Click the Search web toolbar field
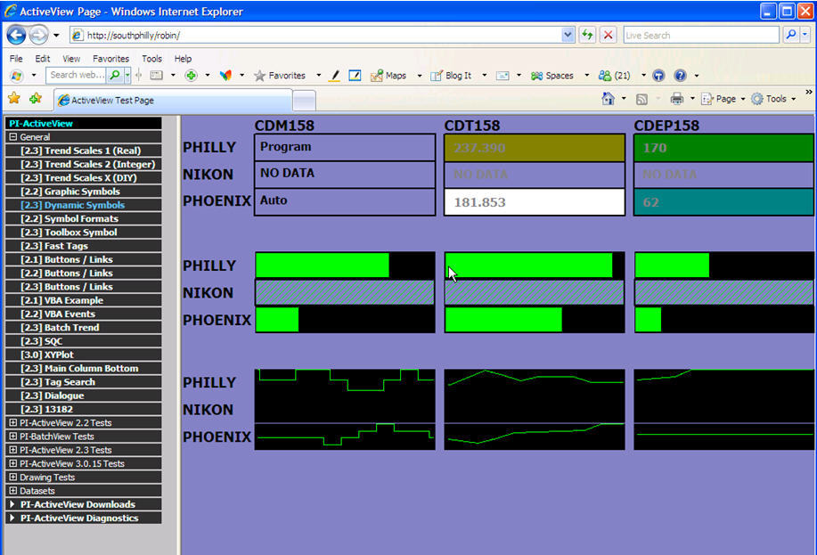This screenshot has height=555, width=817. tap(77, 75)
